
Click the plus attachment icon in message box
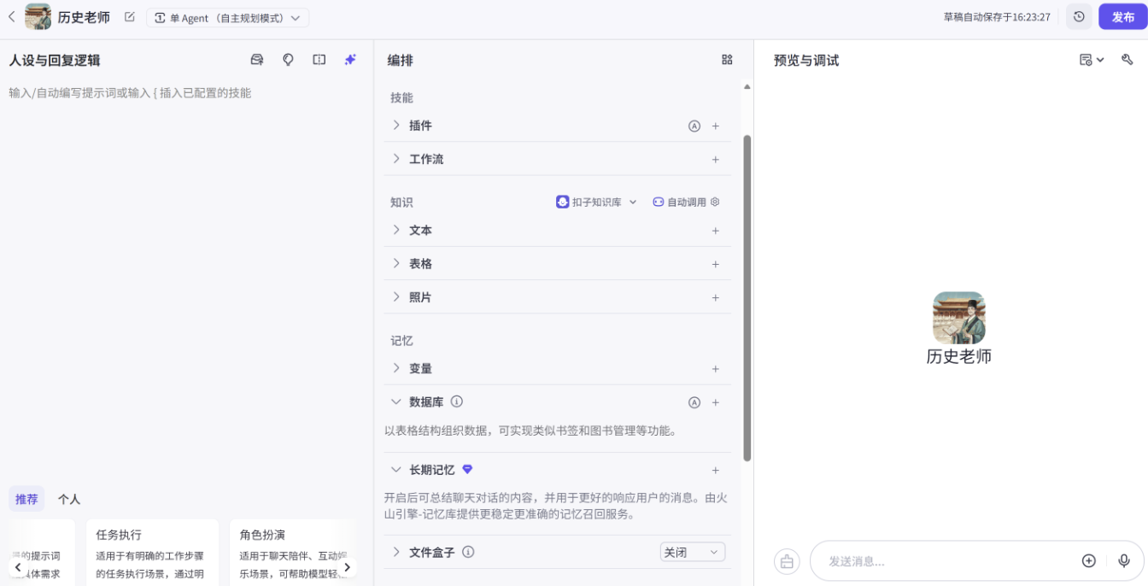1088,560
